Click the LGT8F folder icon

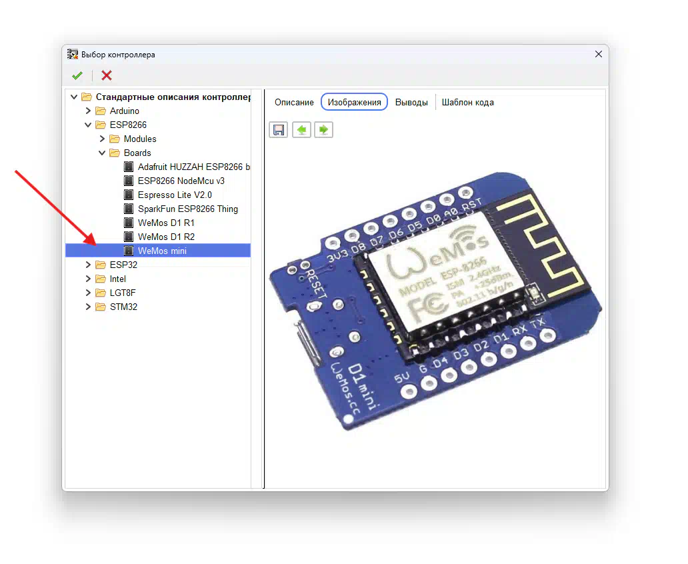tap(101, 293)
